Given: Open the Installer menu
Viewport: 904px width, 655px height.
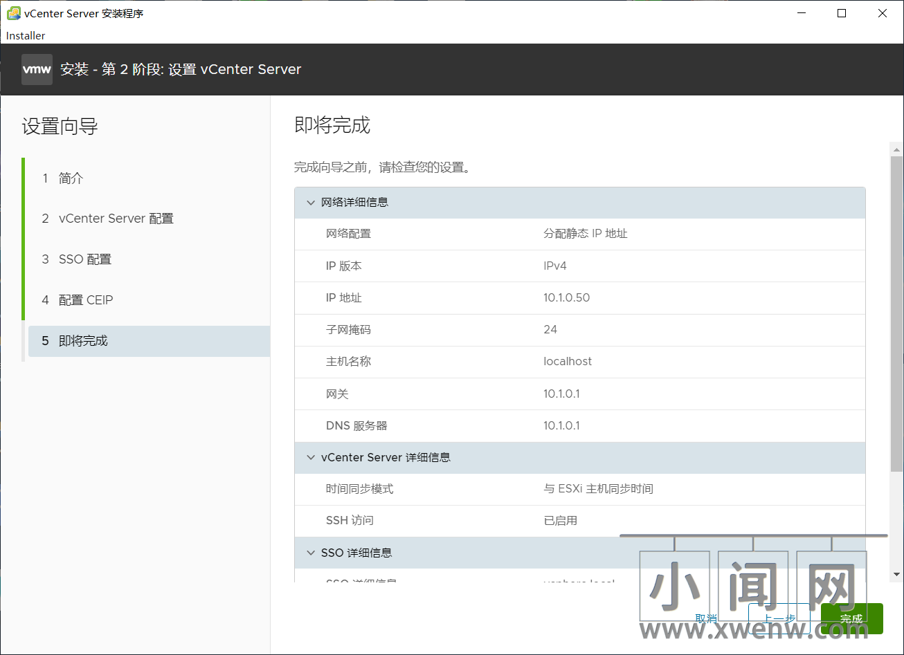Looking at the screenshot, I should pyautogui.click(x=26, y=35).
